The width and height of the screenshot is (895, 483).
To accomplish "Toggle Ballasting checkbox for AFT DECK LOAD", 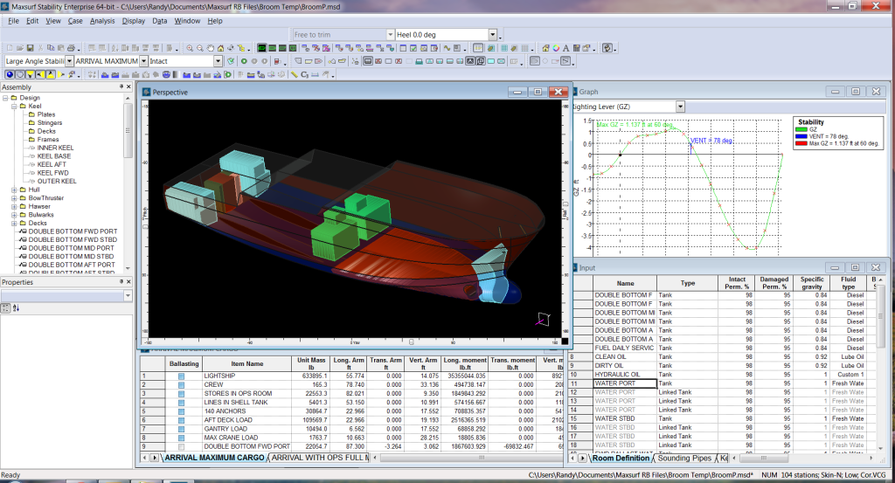I will tap(181, 420).
